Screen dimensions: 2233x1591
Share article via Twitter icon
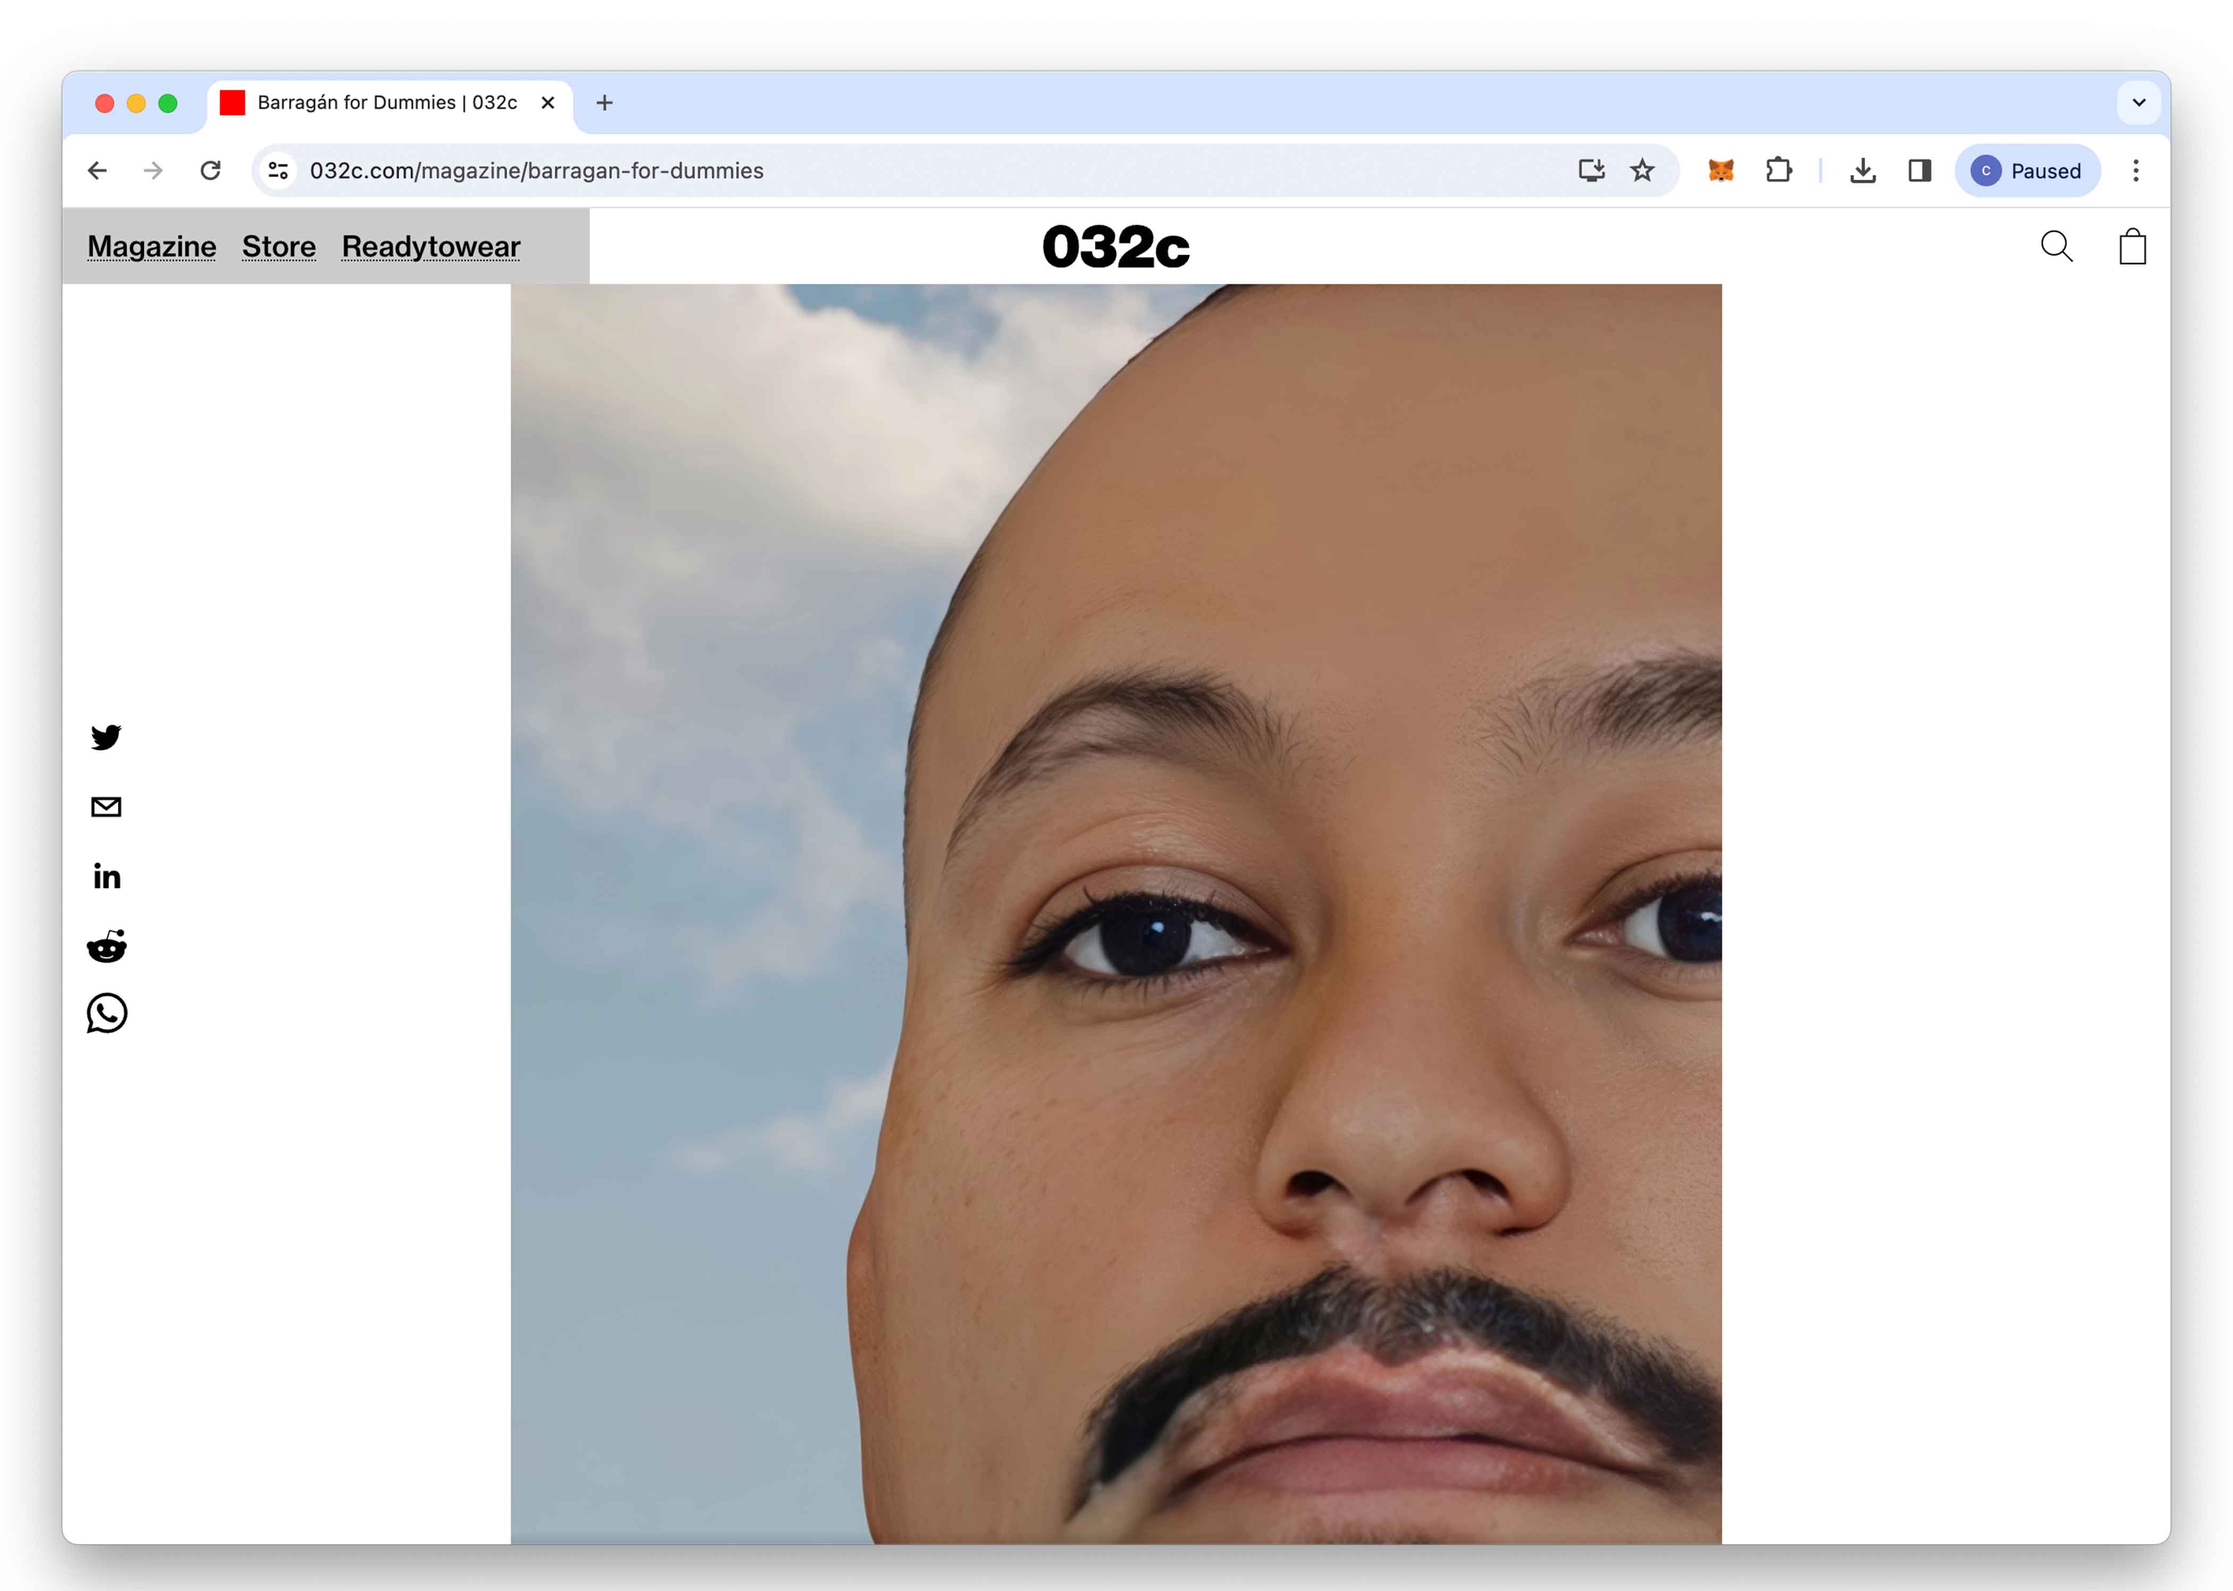(x=106, y=736)
